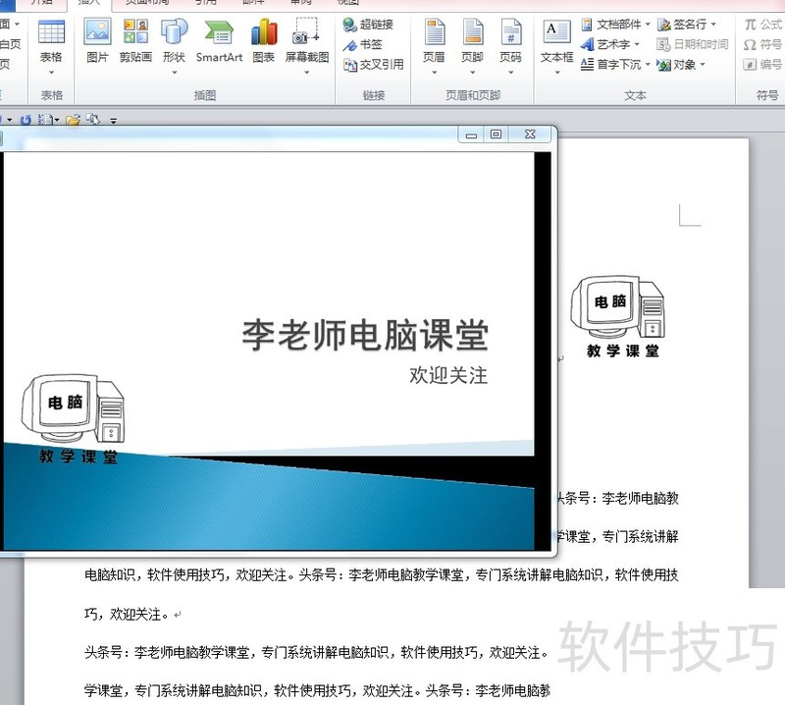The width and height of the screenshot is (785, 705).
Task: Click the 表格 table icon
Action: coord(51,31)
